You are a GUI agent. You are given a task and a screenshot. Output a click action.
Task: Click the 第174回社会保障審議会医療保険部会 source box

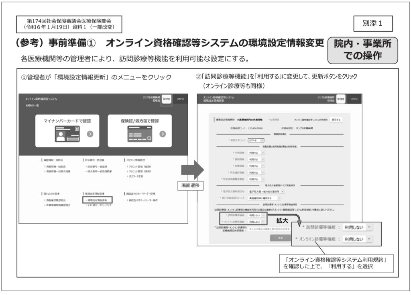[x=69, y=24]
